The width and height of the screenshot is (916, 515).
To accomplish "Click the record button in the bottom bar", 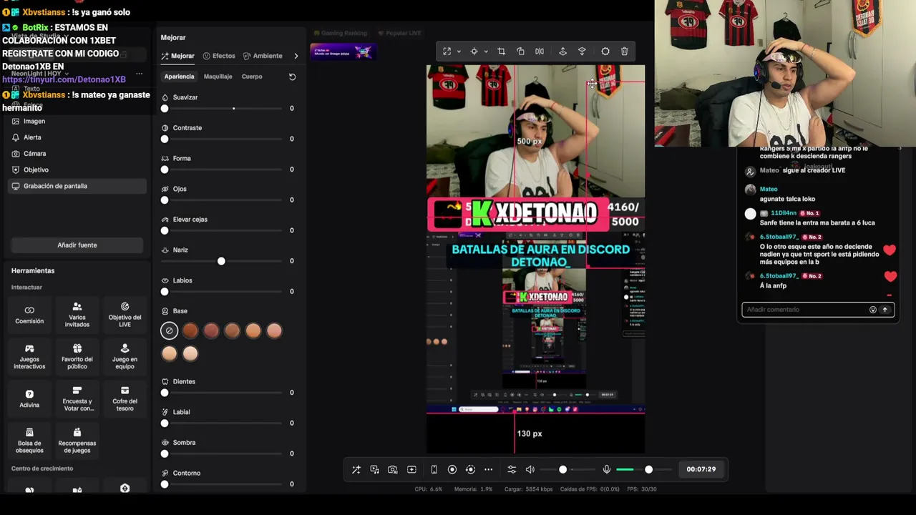I will (x=452, y=469).
